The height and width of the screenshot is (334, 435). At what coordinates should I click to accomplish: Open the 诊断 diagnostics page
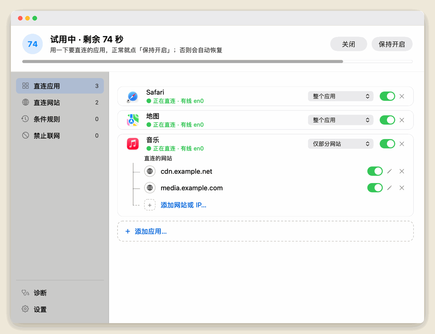60,293
